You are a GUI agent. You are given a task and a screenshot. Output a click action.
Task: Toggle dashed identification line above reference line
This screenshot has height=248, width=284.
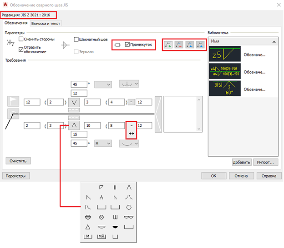74,110
